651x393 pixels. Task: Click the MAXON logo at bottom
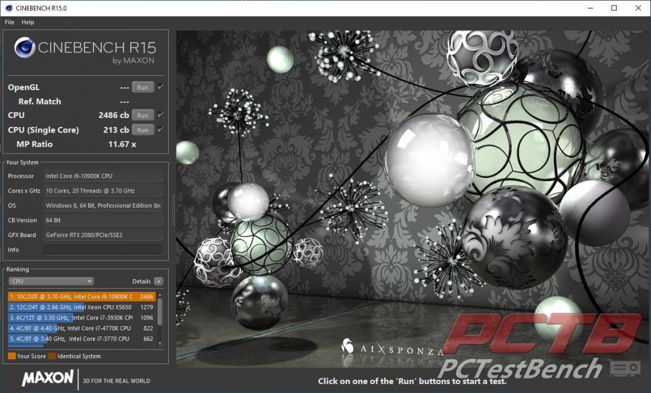tap(48, 378)
